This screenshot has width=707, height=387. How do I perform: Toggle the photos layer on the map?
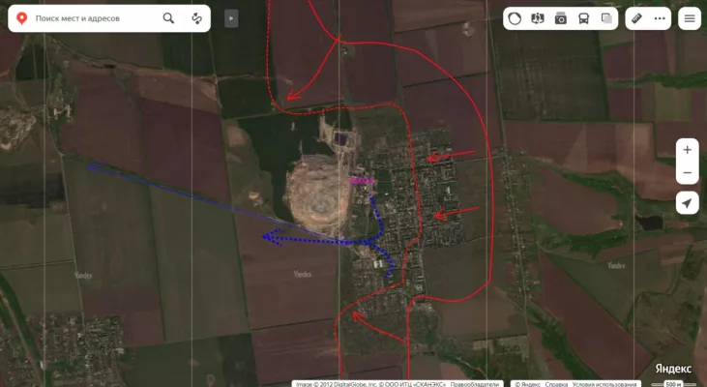tap(561, 18)
